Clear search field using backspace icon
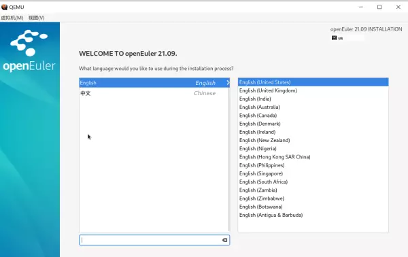 225,240
